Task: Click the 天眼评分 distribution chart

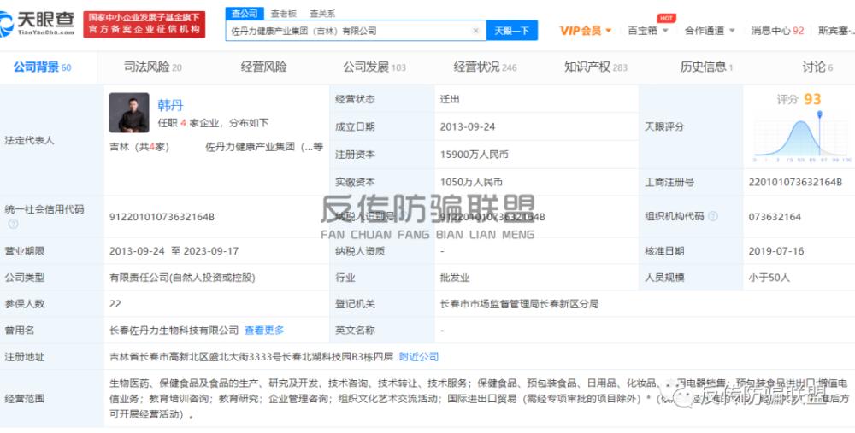Action: [803, 138]
